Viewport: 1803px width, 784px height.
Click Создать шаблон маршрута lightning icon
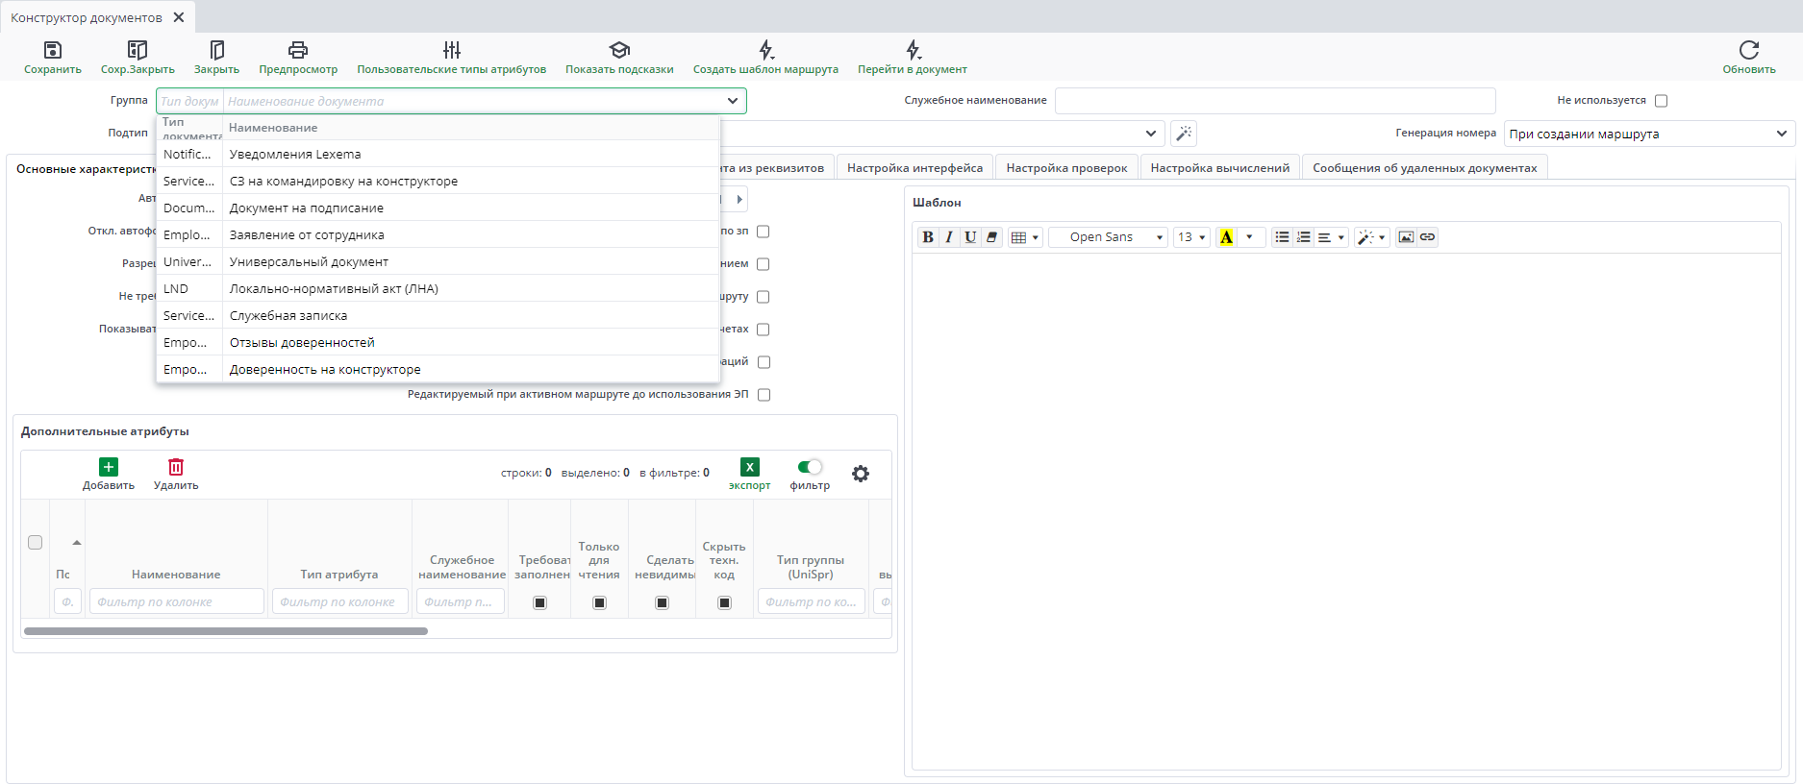pyautogui.click(x=765, y=50)
